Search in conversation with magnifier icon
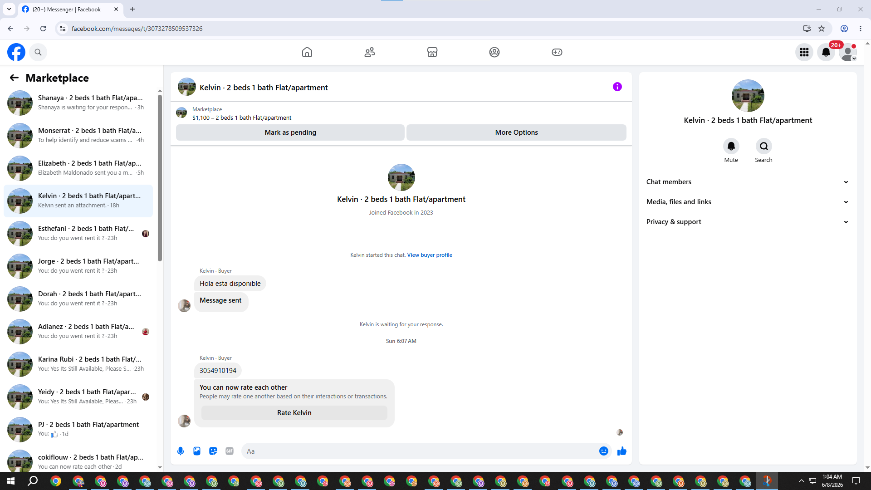Image resolution: width=871 pixels, height=490 pixels. click(x=764, y=146)
